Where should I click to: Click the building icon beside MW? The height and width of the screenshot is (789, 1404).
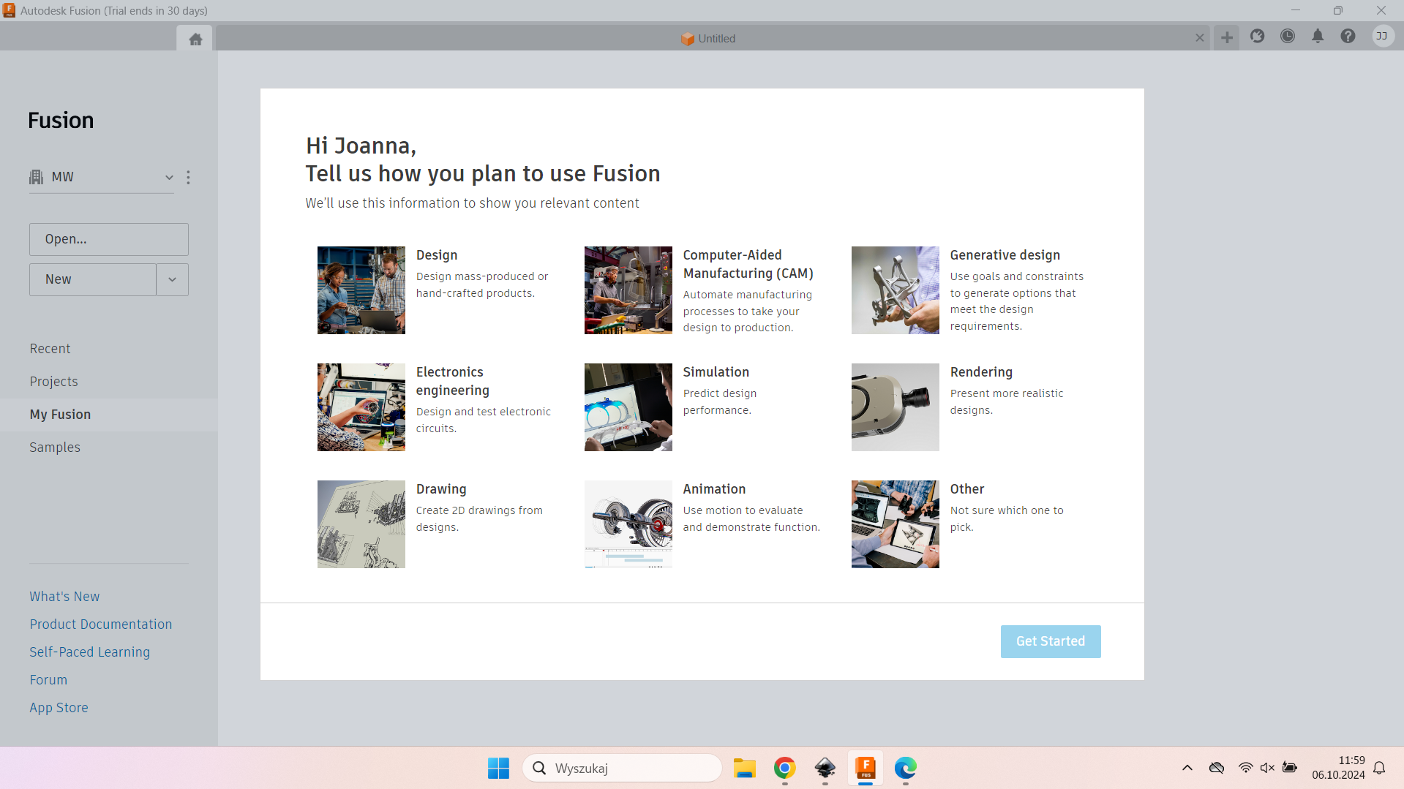[37, 177]
